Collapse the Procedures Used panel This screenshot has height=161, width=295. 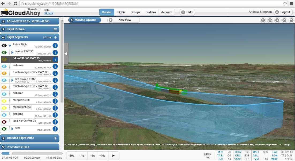click(x=3, y=147)
